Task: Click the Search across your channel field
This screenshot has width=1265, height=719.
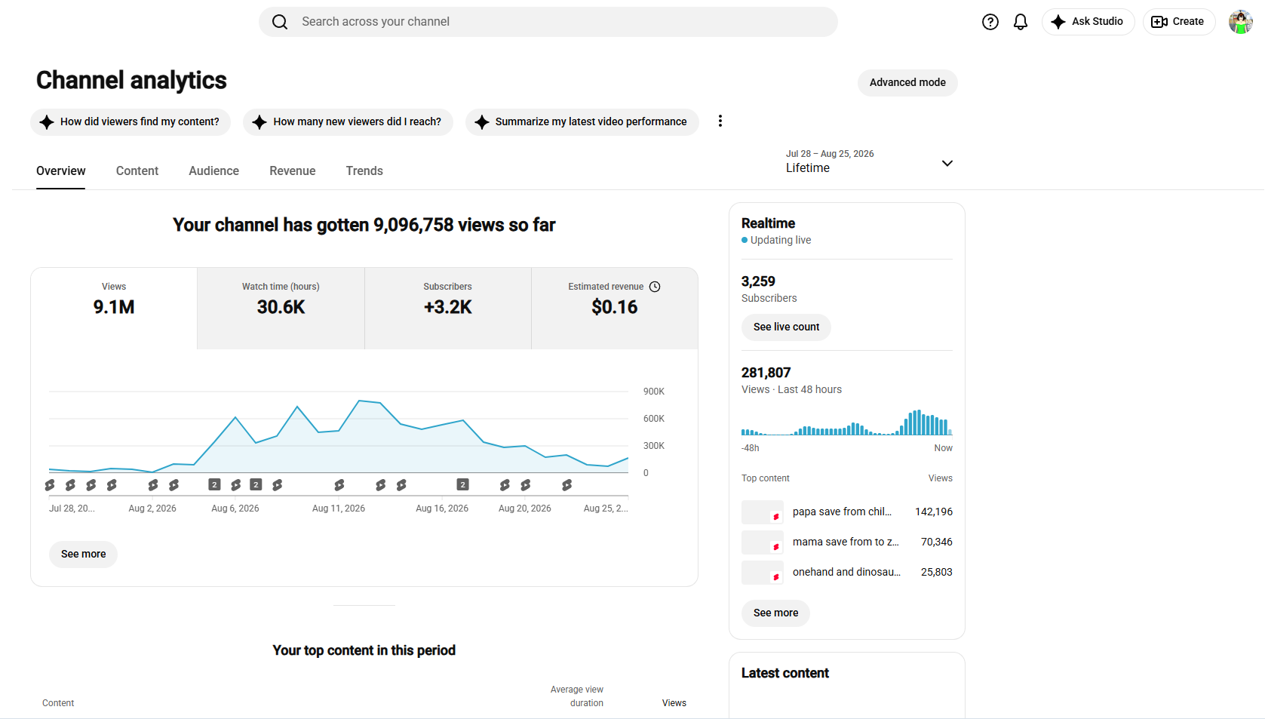Action: coord(548,22)
